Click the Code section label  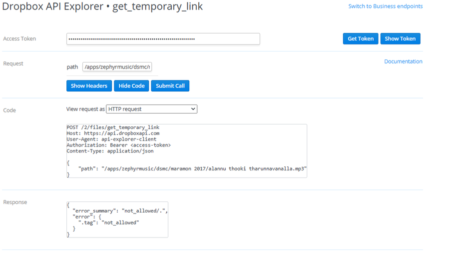(x=9, y=110)
